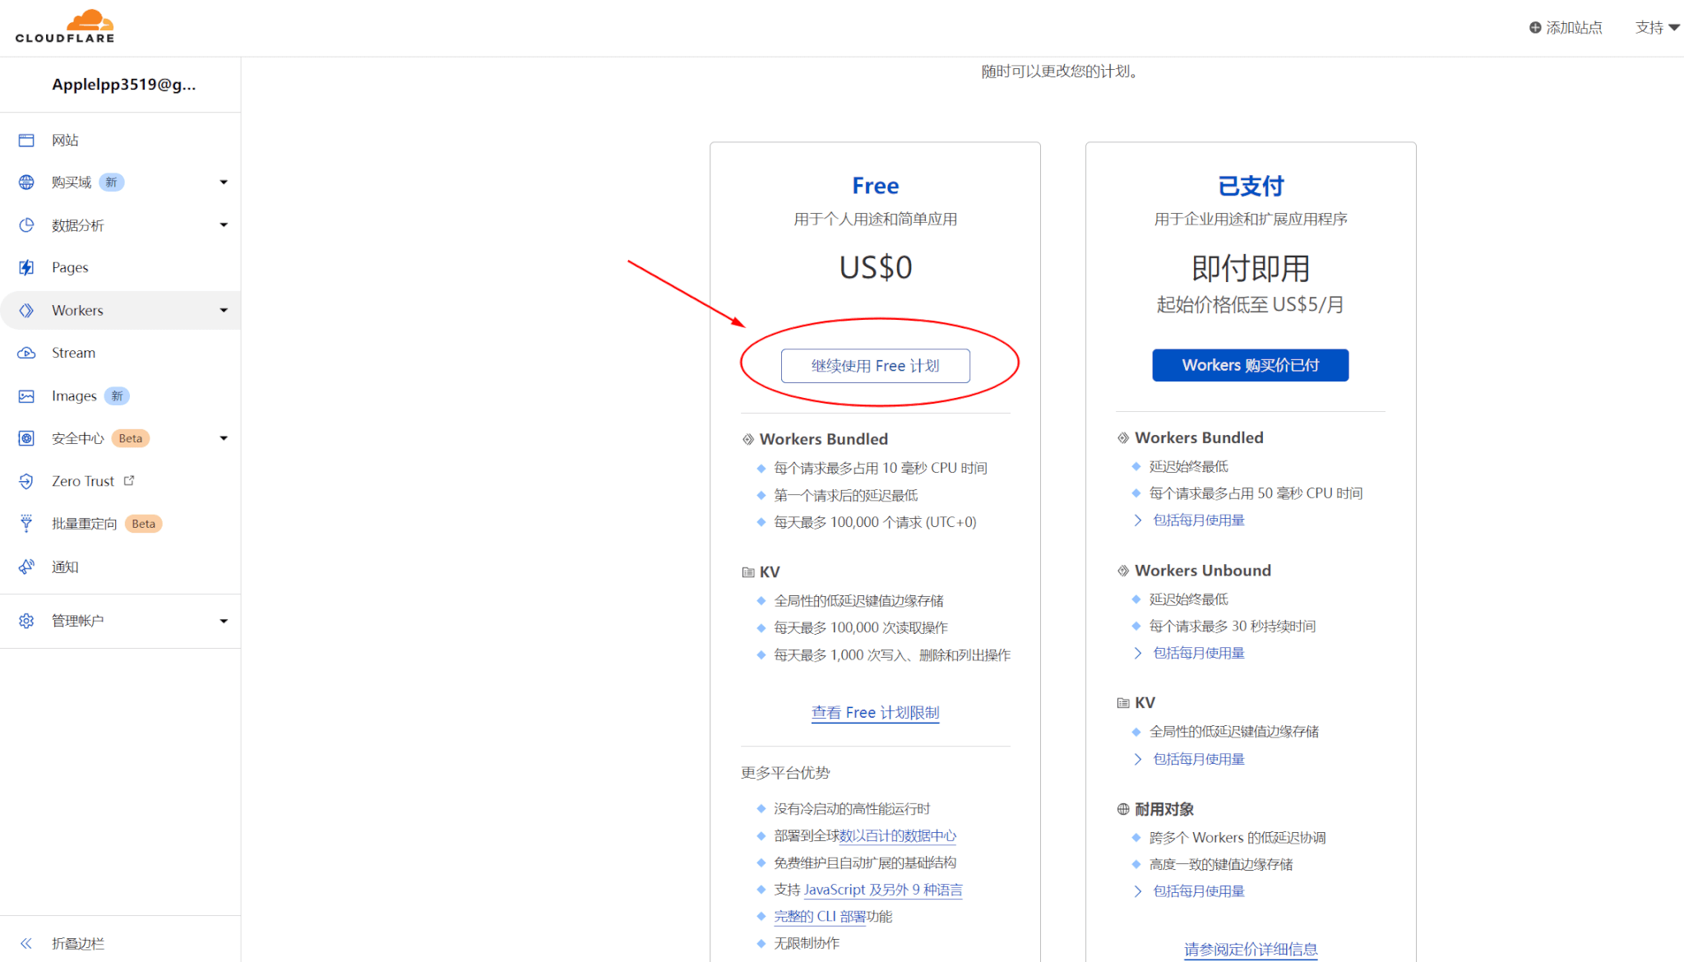
Task: Click the collapse sidebar double-chevron icon
Action: (26, 943)
